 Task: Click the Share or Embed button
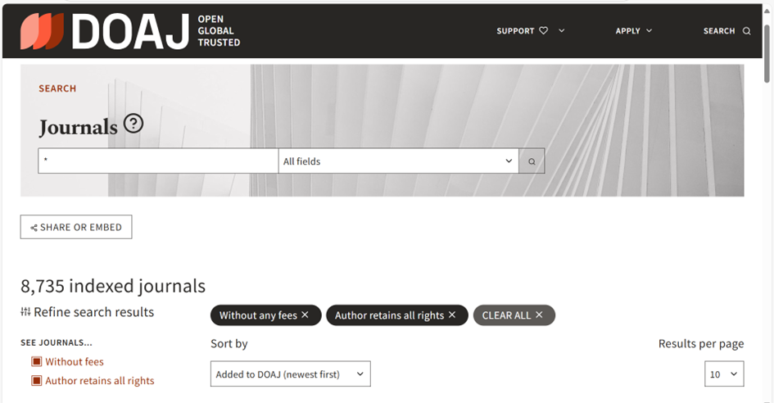(x=76, y=227)
